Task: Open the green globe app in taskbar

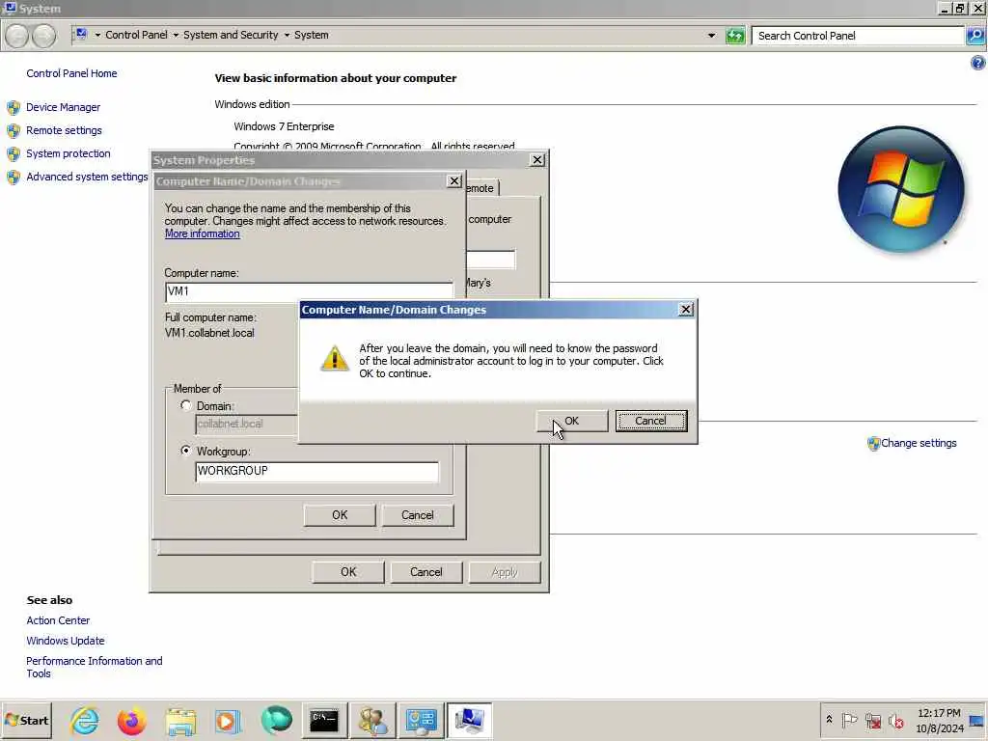Action: [x=277, y=720]
